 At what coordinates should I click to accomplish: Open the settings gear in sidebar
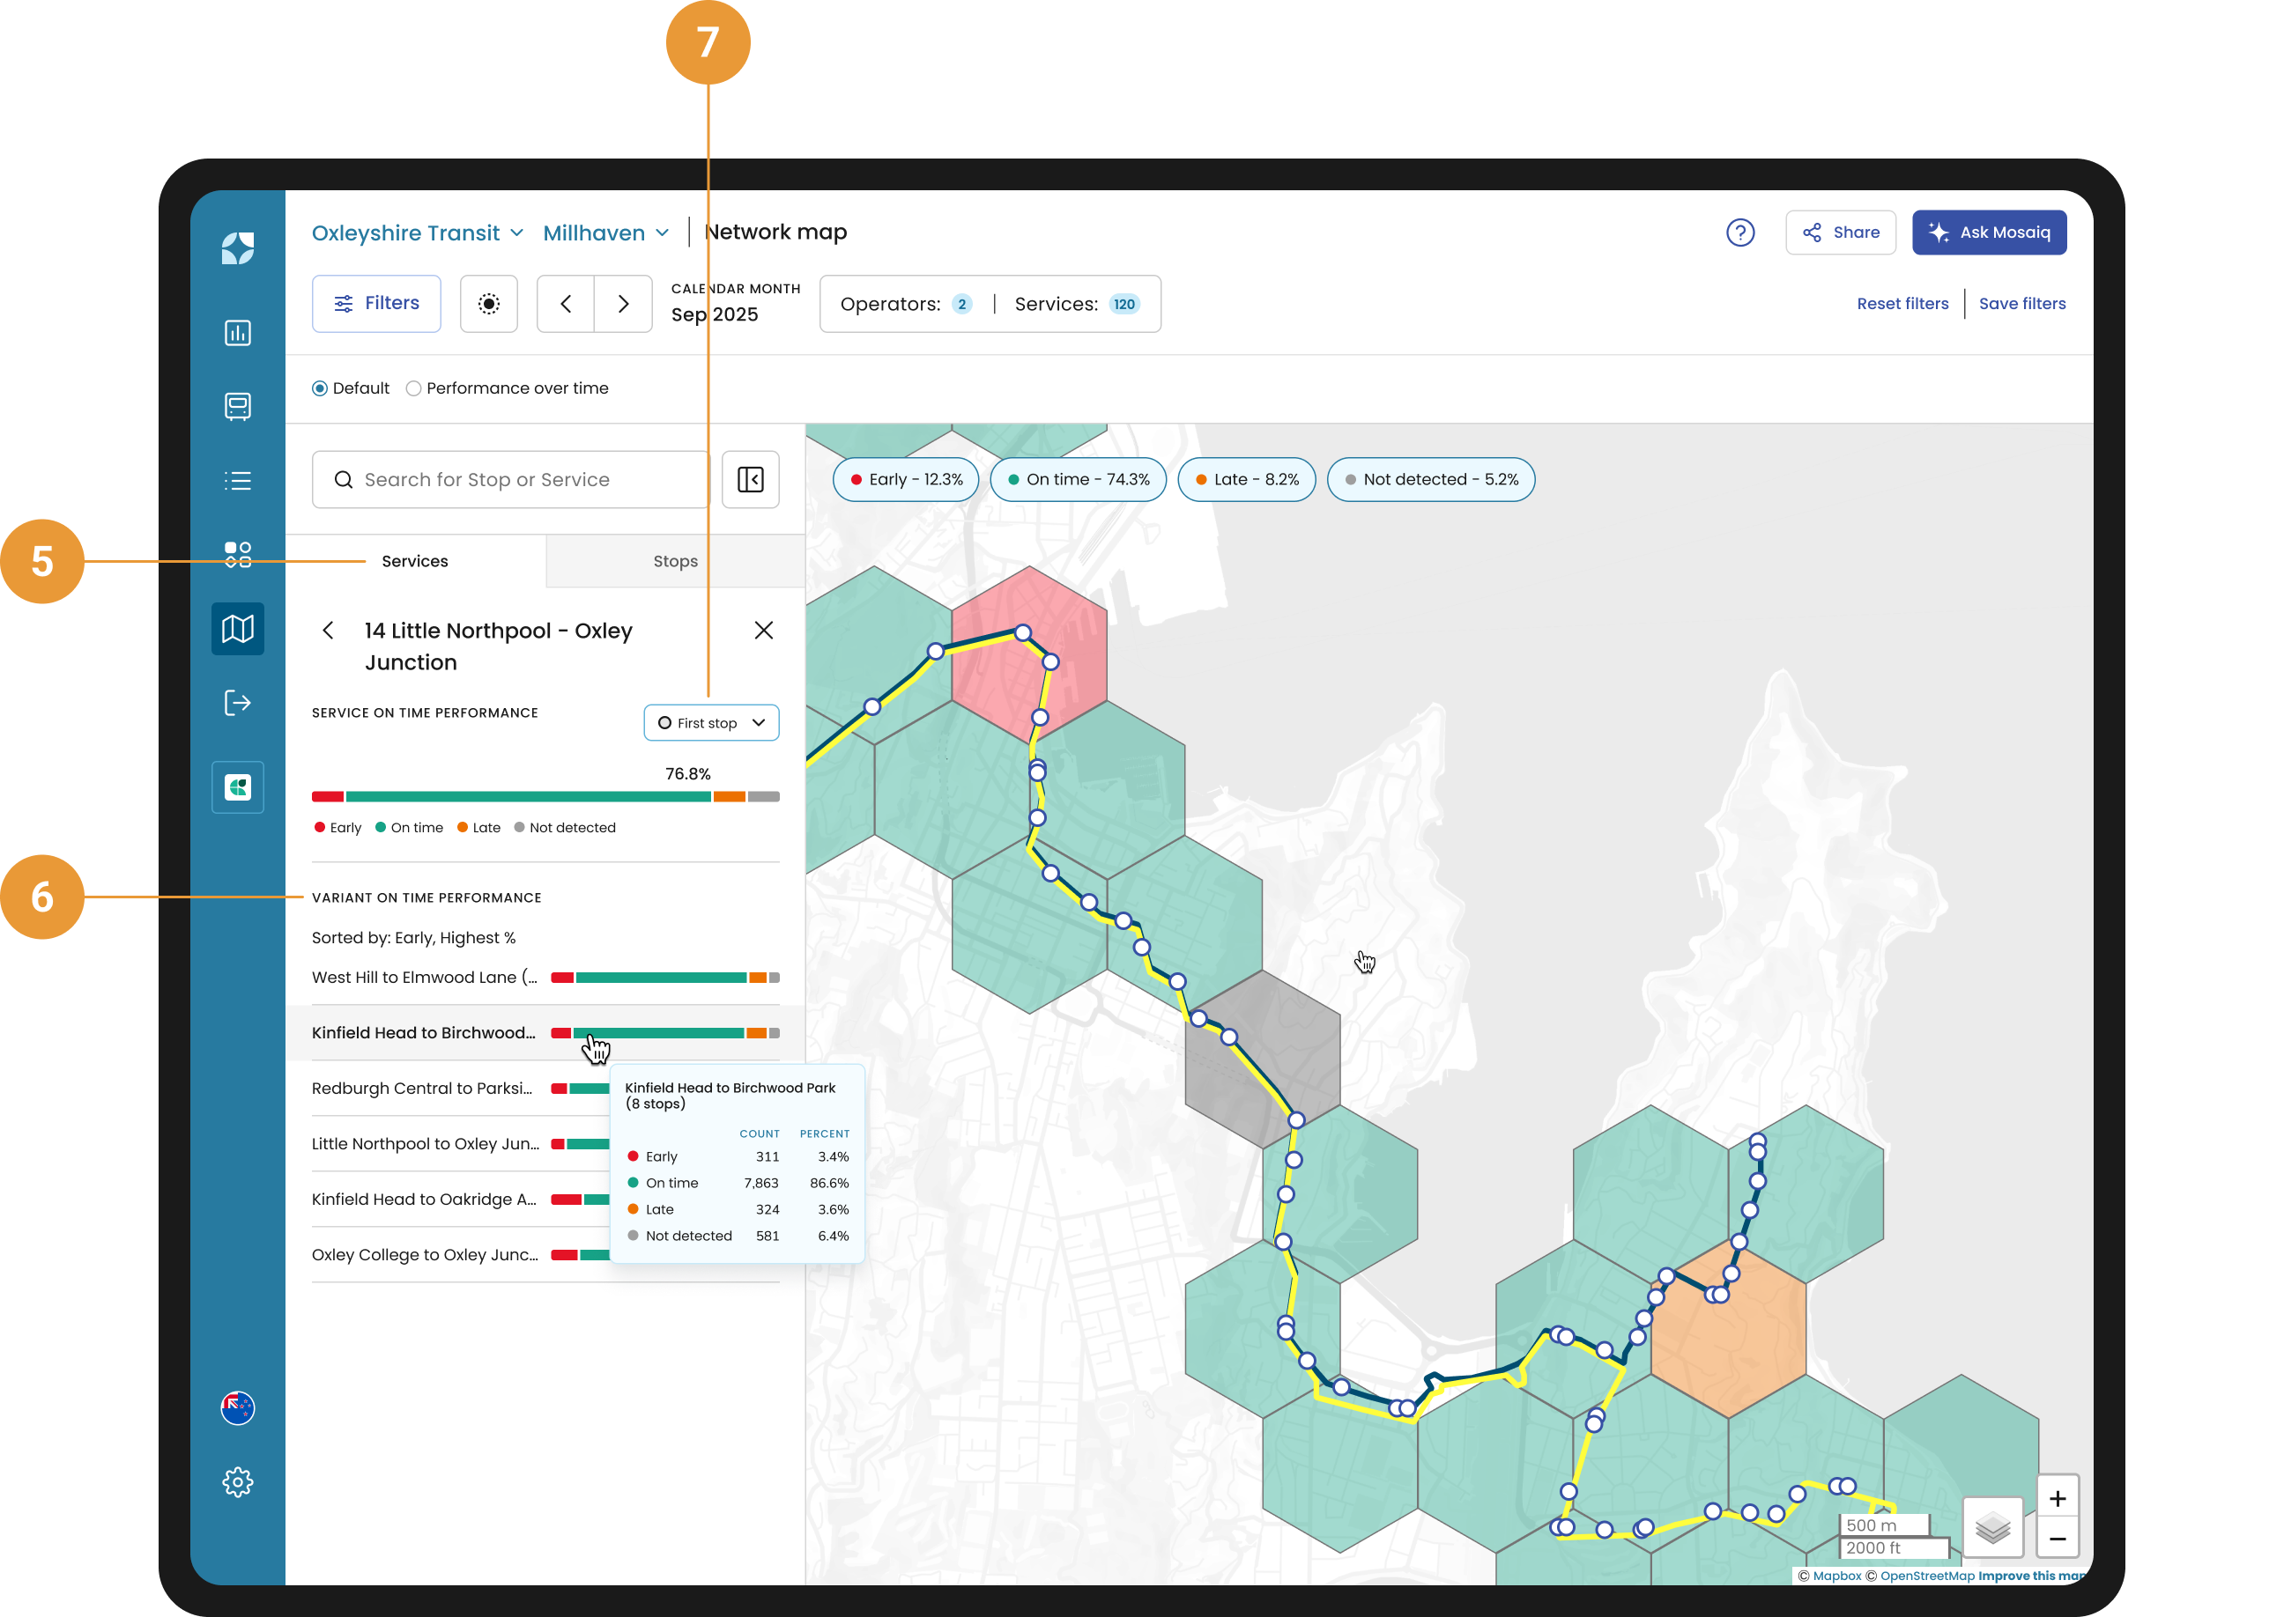point(237,1482)
